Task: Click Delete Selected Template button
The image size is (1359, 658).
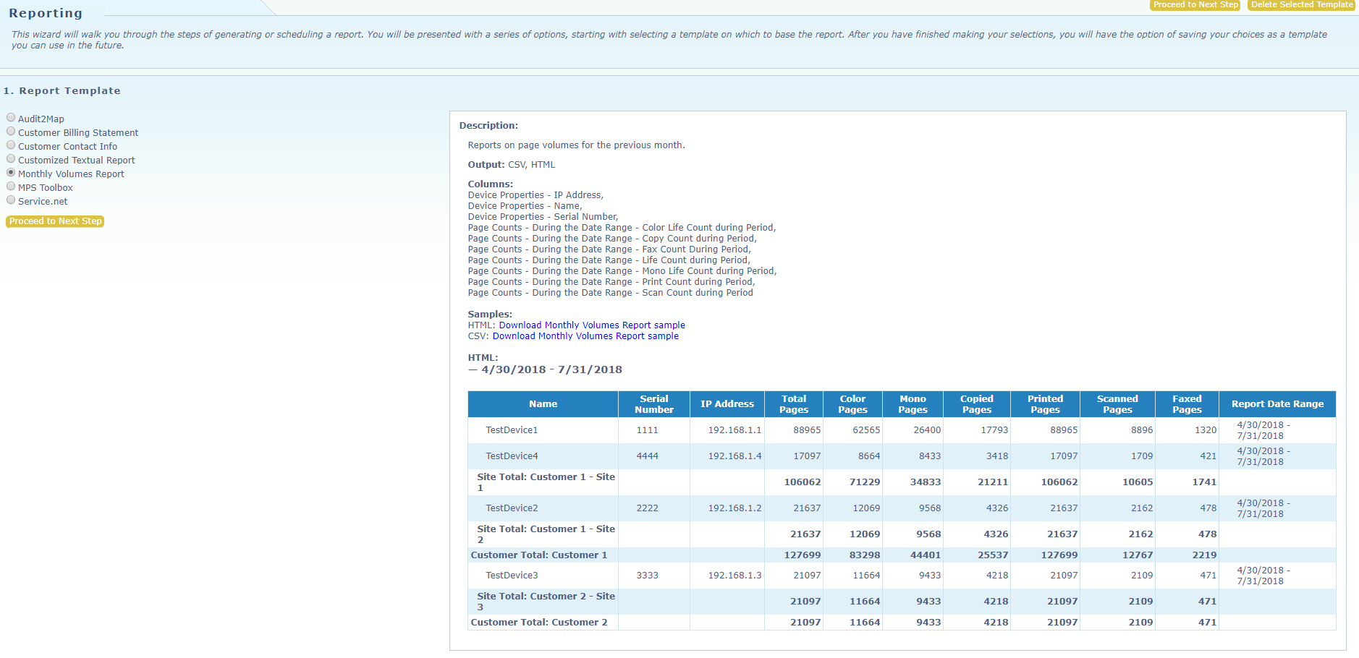Action: coord(1302,4)
